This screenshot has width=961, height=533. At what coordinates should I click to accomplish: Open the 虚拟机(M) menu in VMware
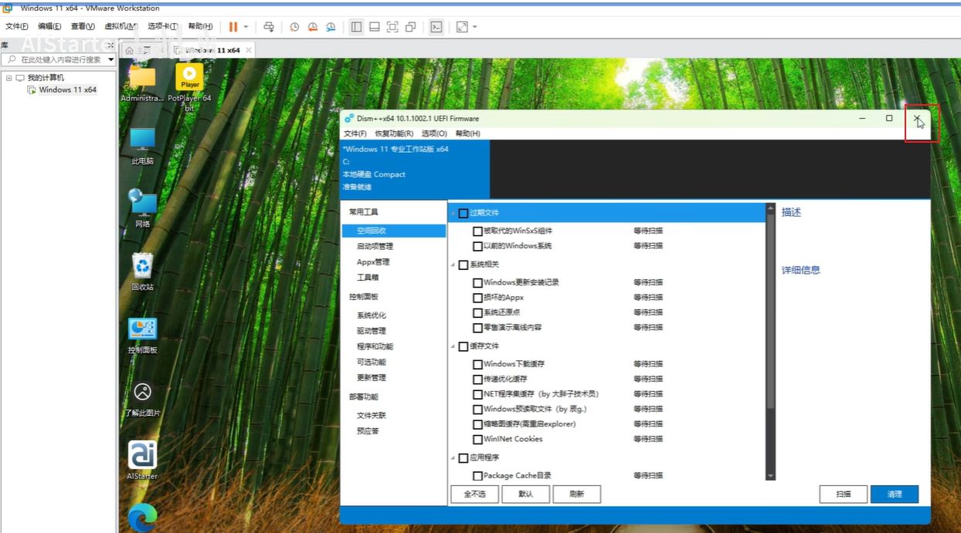pyautogui.click(x=121, y=27)
